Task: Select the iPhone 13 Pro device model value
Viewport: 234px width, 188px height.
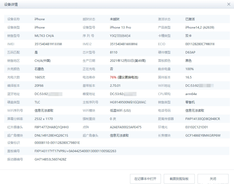Action: 120,28
